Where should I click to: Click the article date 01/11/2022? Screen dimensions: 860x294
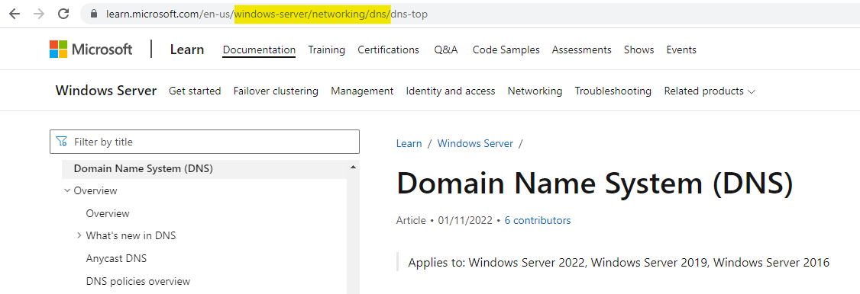[x=465, y=220]
